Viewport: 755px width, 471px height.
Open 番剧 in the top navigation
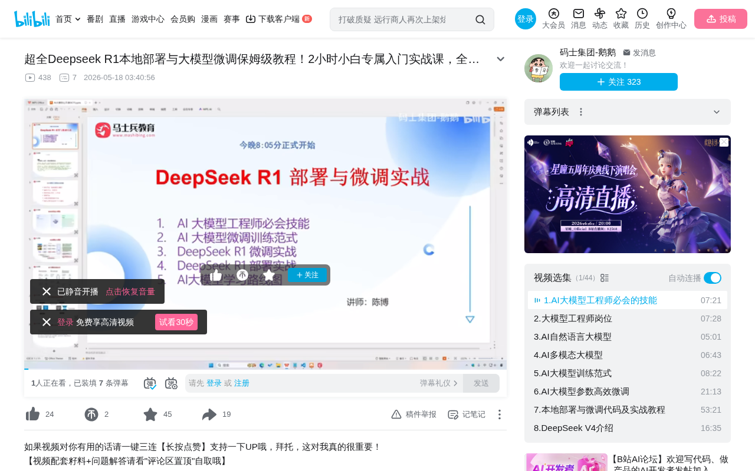[95, 19]
